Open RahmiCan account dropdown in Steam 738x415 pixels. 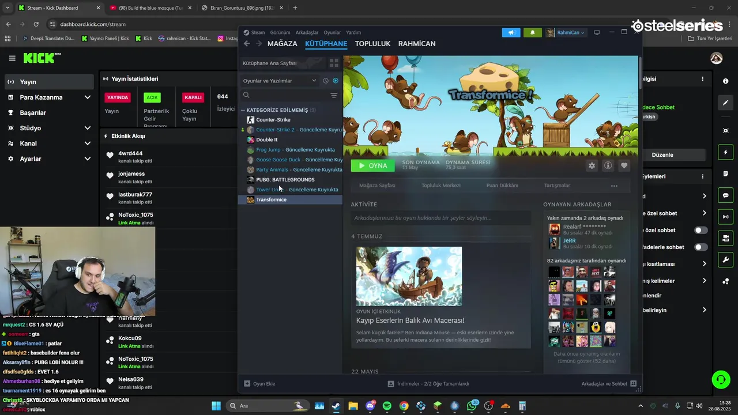tap(566, 32)
